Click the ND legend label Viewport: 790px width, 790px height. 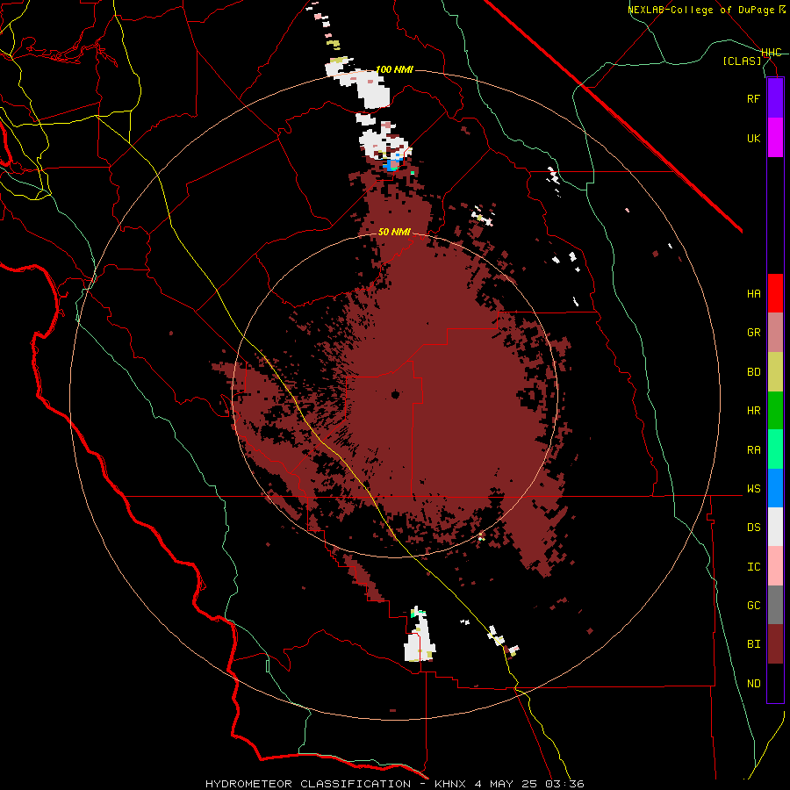[753, 684]
